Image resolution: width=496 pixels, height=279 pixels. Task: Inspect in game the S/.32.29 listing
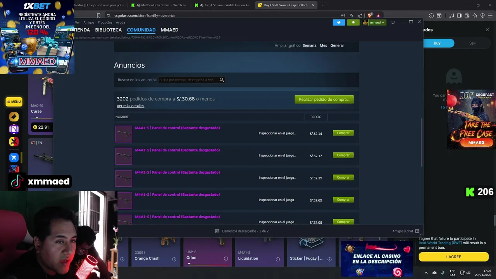pyautogui.click(x=277, y=178)
